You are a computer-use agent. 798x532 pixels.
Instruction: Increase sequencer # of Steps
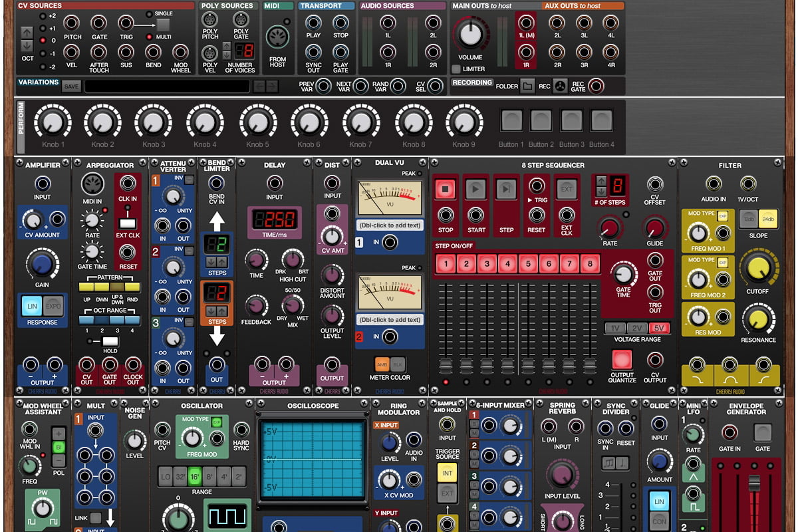600,180
